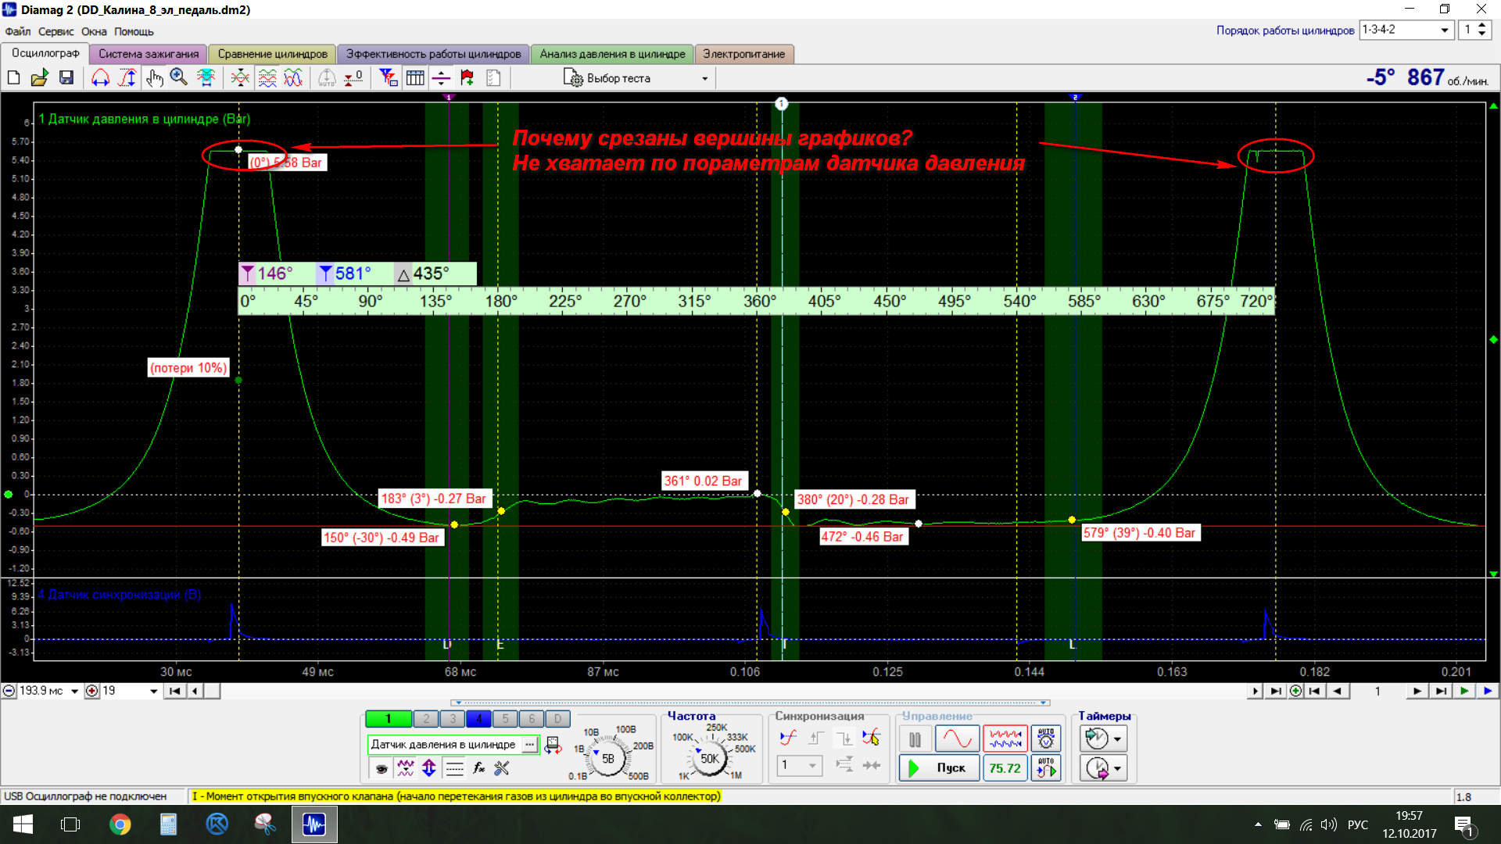Open the Выбор теста dropdown
This screenshot has width=1501, height=844.
pyautogui.click(x=636, y=78)
